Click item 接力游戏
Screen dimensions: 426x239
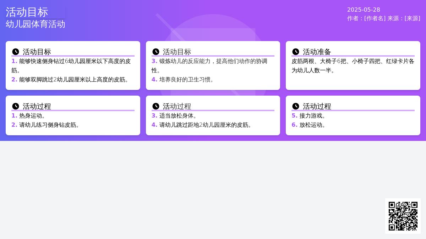(353, 116)
